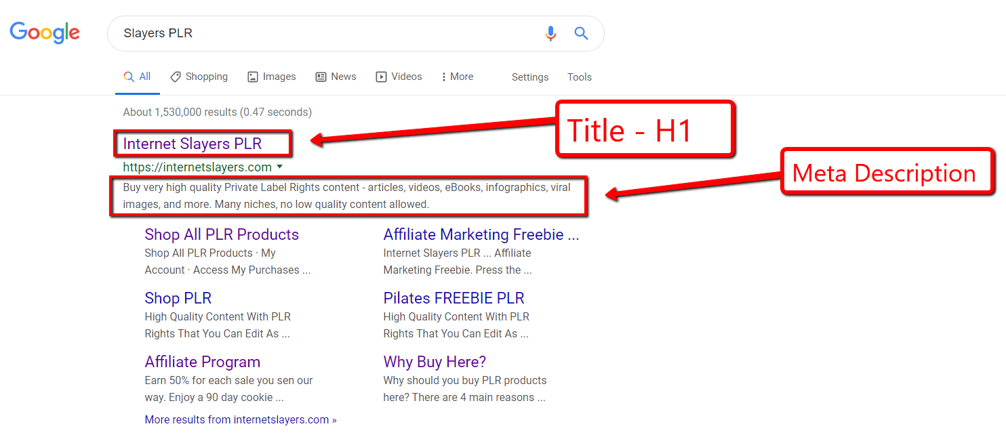Click the snippet text under Pilates FREEBIE PLR
Image resolution: width=1006 pixels, height=439 pixels.
(x=456, y=325)
